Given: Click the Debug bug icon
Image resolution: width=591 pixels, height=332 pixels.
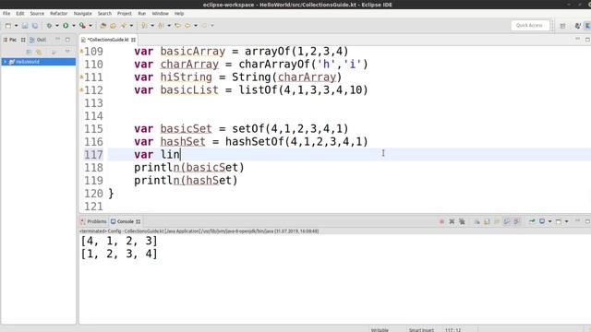Looking at the screenshot, I should 49,26.
